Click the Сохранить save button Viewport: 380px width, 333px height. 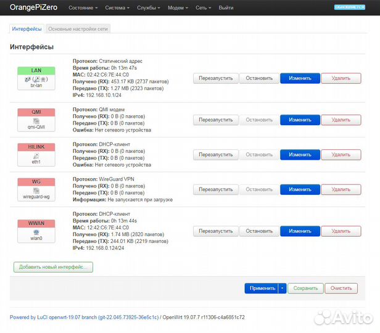click(305, 289)
